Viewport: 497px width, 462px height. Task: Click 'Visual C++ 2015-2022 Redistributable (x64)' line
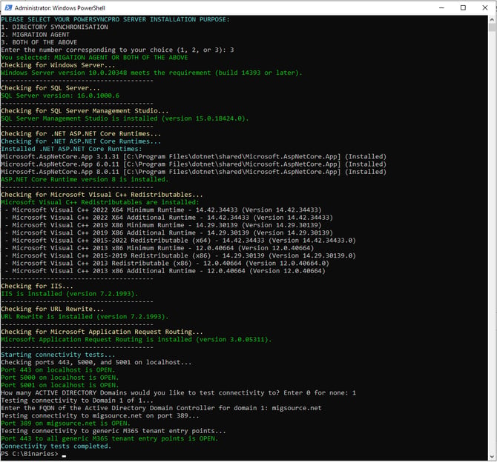[x=180, y=240]
